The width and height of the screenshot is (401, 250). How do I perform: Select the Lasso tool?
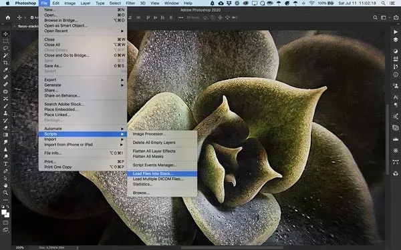coord(5,48)
